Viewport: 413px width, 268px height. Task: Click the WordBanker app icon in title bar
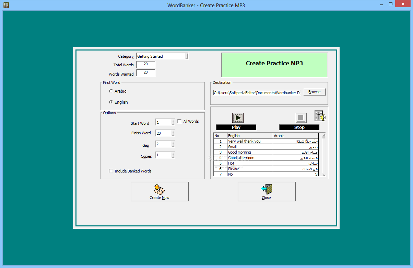6,5
